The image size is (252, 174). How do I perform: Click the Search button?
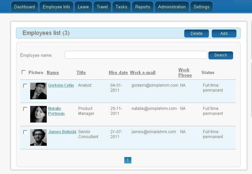(220, 55)
